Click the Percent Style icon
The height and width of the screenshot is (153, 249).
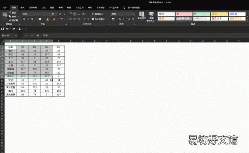pyautogui.click(x=120, y=19)
